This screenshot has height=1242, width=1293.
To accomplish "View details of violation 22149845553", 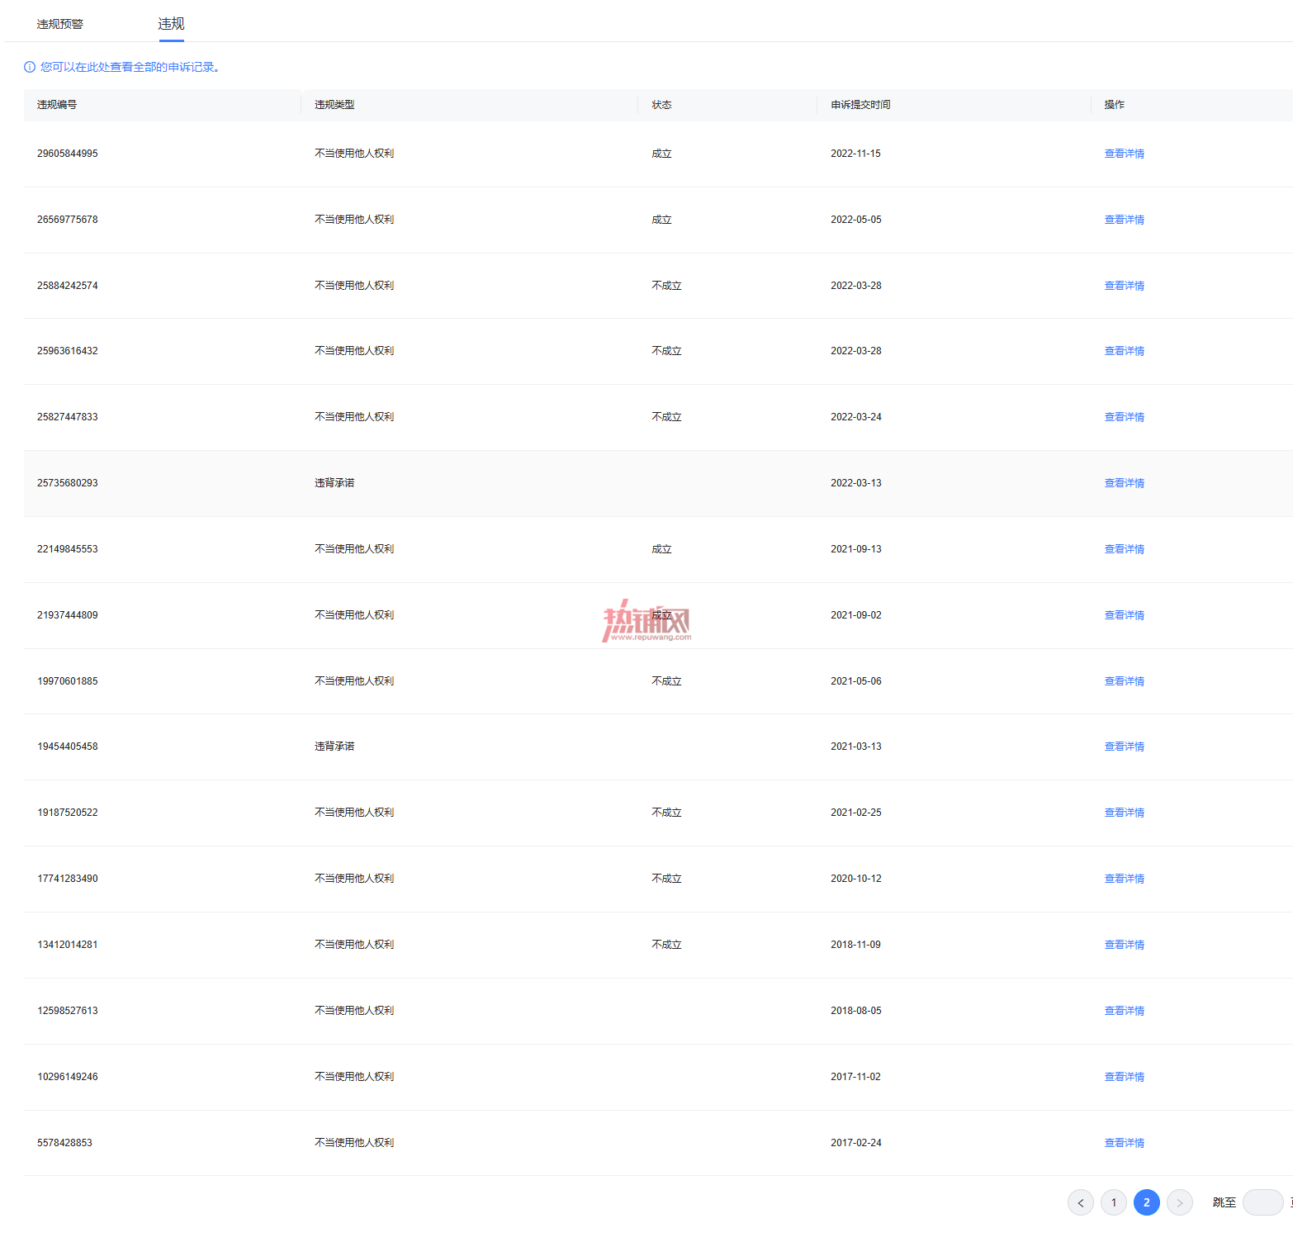I will pos(1125,549).
